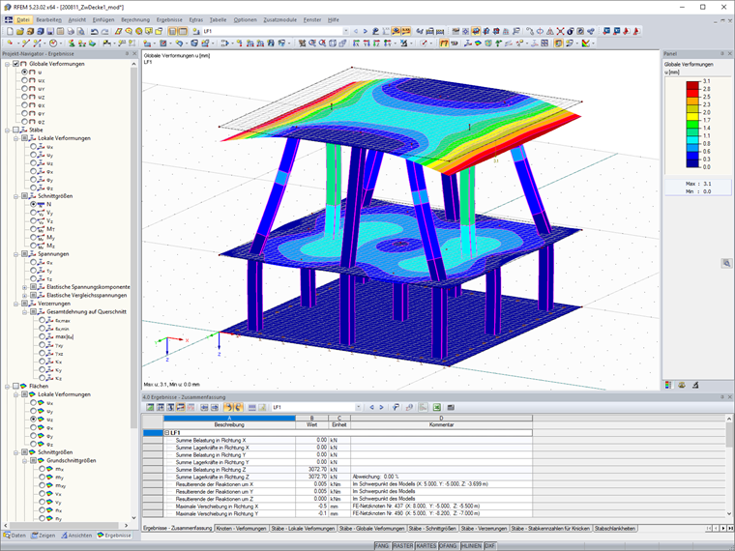Go to next load case in the results table toolbar
This screenshot has height=551, width=735.
click(382, 407)
